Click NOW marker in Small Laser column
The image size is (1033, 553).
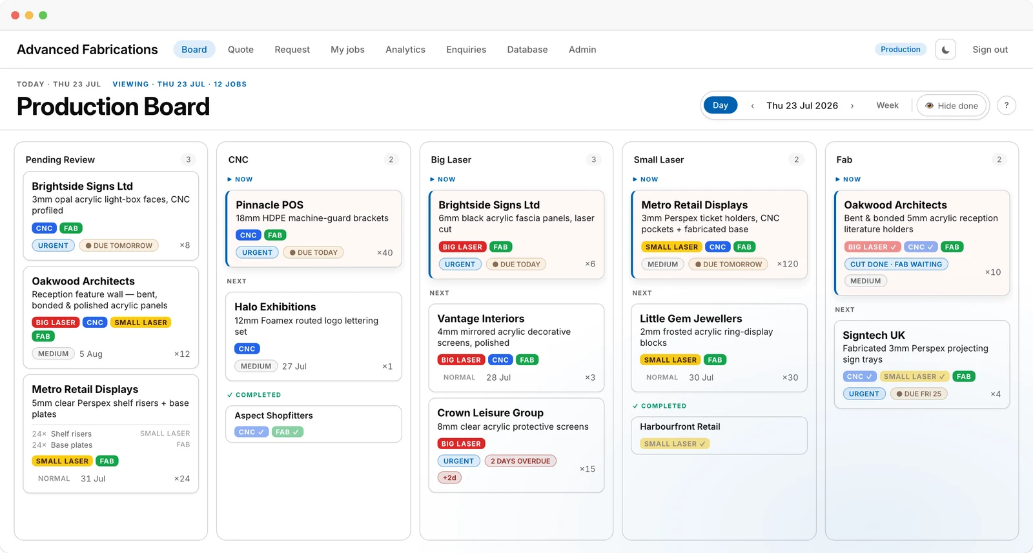pos(646,179)
